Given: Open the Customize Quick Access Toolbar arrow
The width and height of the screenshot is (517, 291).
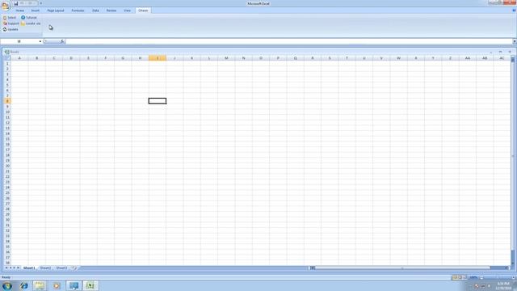Looking at the screenshot, I should point(41,3).
